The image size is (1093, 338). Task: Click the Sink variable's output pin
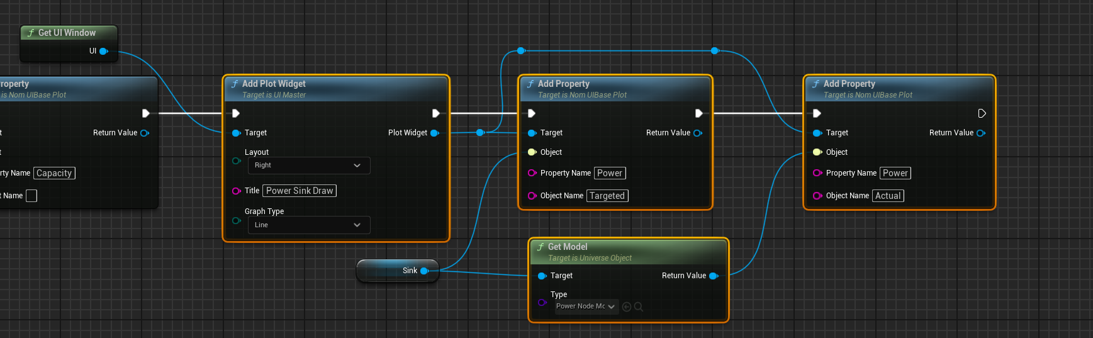pyautogui.click(x=424, y=271)
